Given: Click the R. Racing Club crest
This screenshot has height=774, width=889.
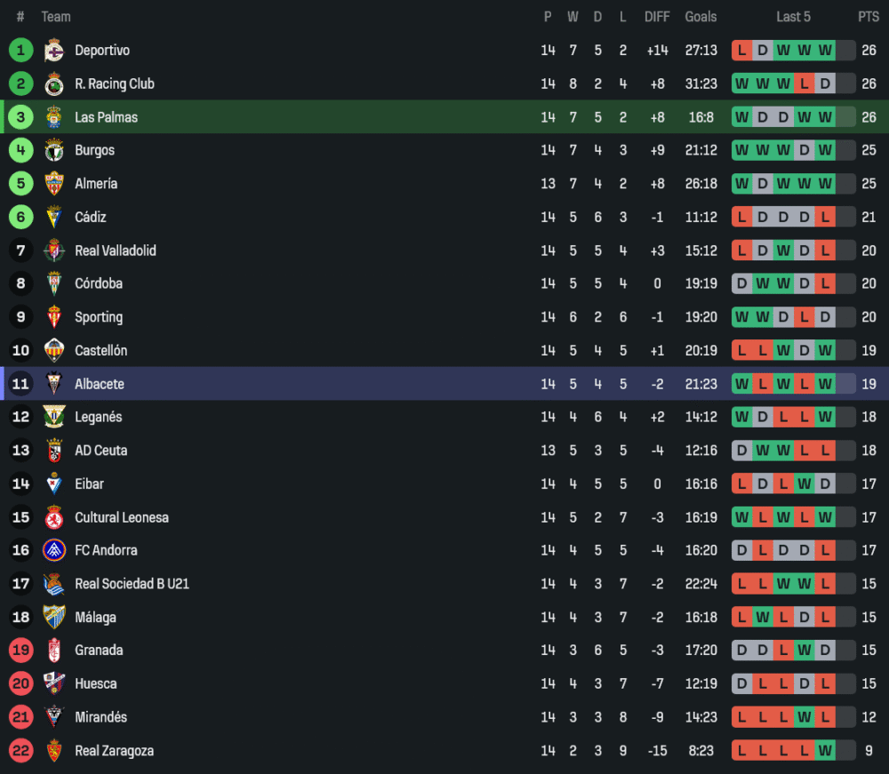Looking at the screenshot, I should [54, 84].
